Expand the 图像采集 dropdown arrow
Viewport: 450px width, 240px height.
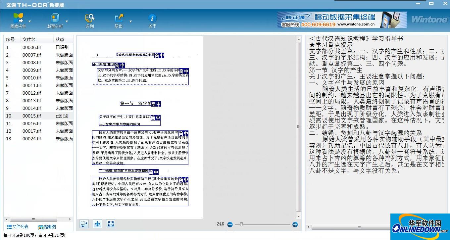pos(30,21)
